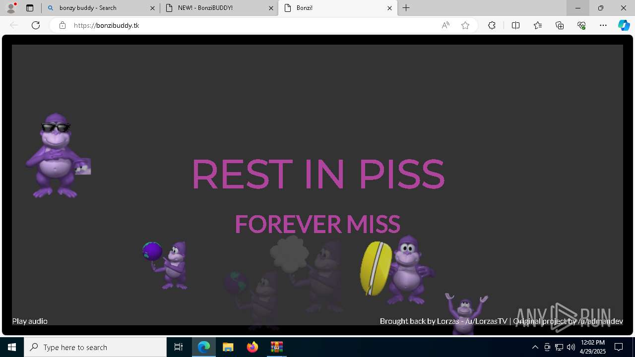
Task: Click the FOREVER MISS heading
Action: tap(317, 224)
